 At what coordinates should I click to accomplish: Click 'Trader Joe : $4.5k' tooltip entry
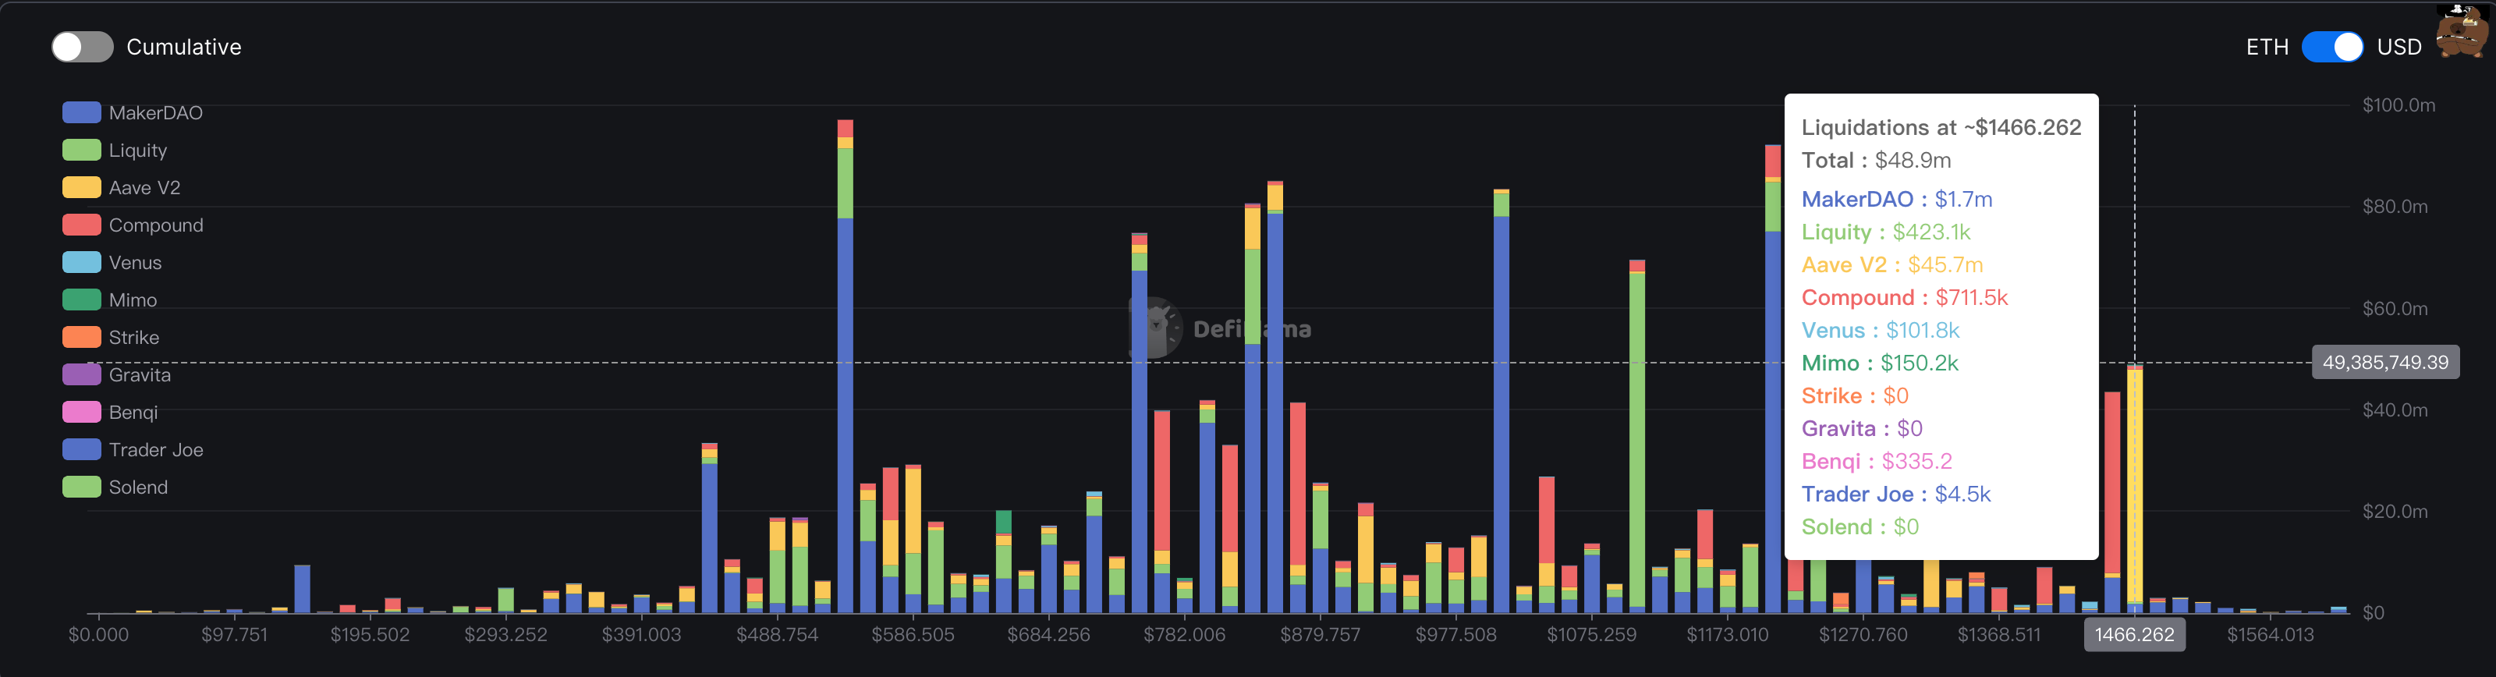point(1895,494)
